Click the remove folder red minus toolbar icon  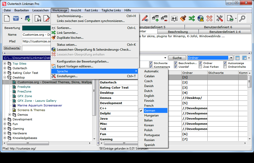point(164,18)
